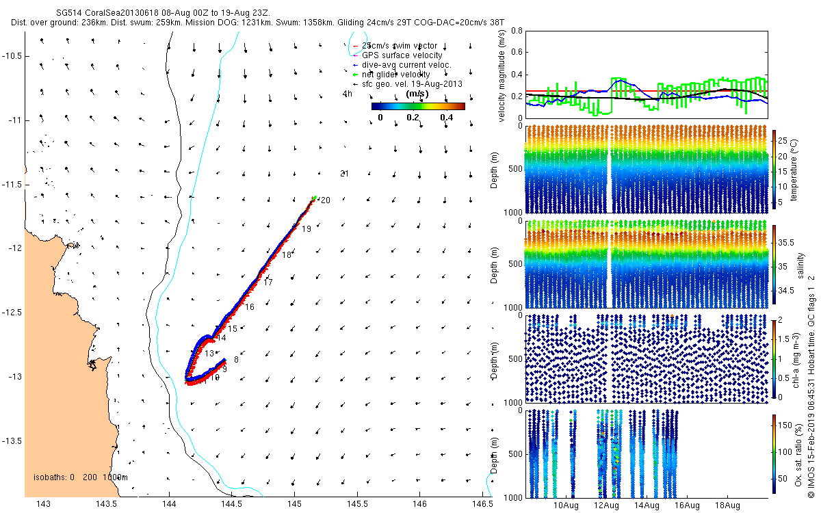Click day label '20' at the track end
This screenshot has width=821, height=513.
(x=325, y=200)
